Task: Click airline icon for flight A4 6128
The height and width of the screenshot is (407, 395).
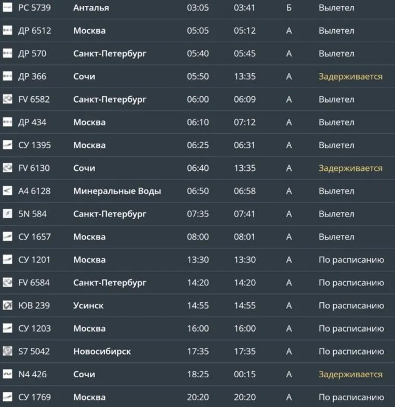Action: click(7, 191)
